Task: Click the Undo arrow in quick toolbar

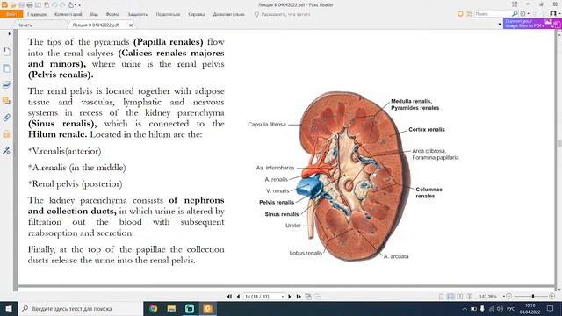Action: point(54,4)
